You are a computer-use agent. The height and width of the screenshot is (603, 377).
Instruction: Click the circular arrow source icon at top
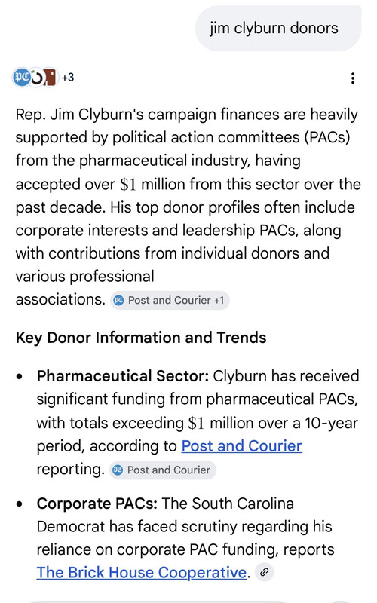click(x=36, y=78)
